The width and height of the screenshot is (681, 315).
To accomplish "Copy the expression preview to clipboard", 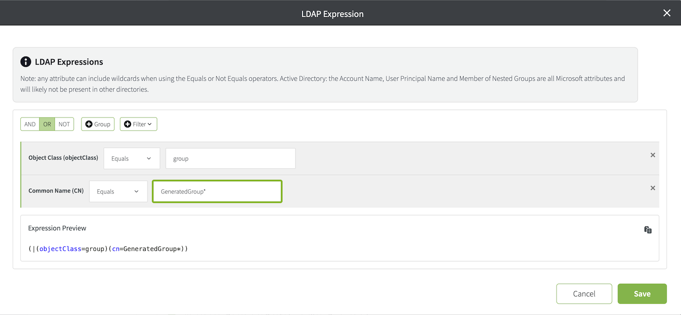I will pos(648,230).
